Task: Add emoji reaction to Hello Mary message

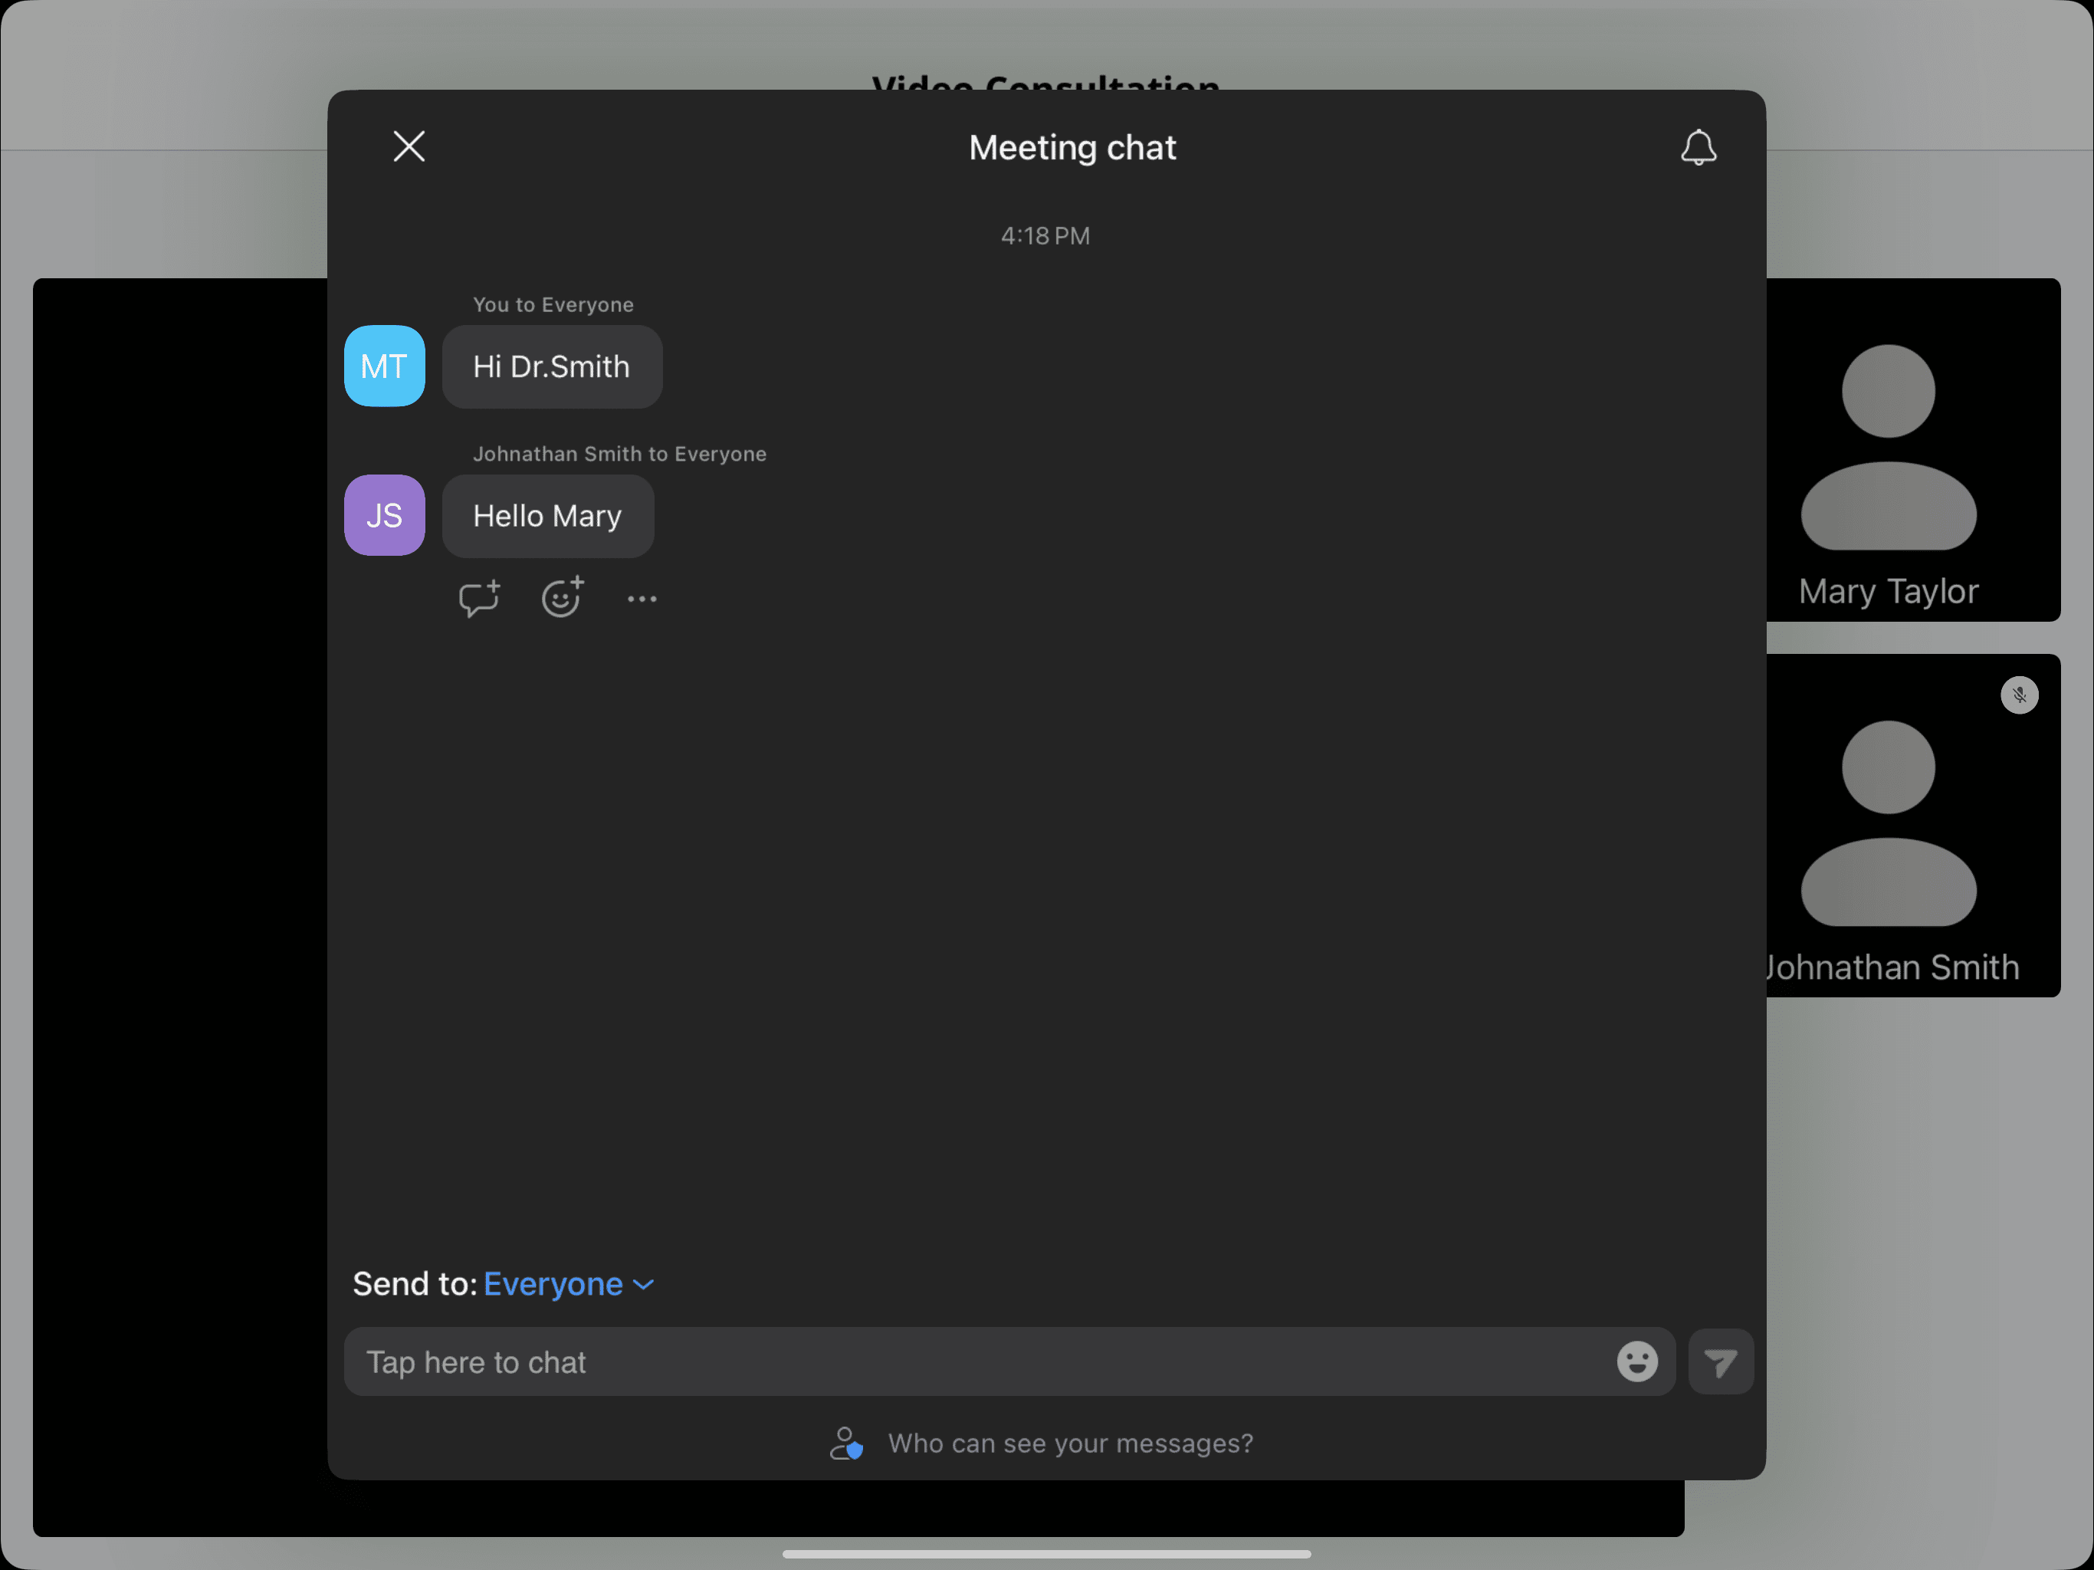Action: coord(561,599)
